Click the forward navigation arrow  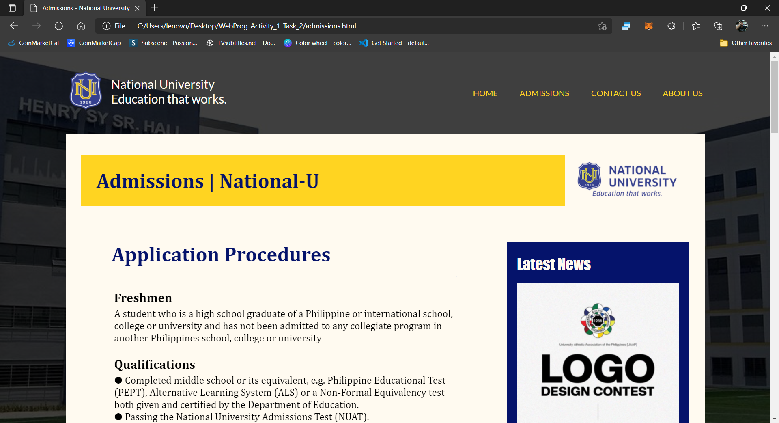click(37, 26)
